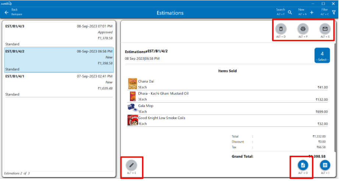
Task: Click the details panel vertical scrollbar
Action: pos(335,92)
